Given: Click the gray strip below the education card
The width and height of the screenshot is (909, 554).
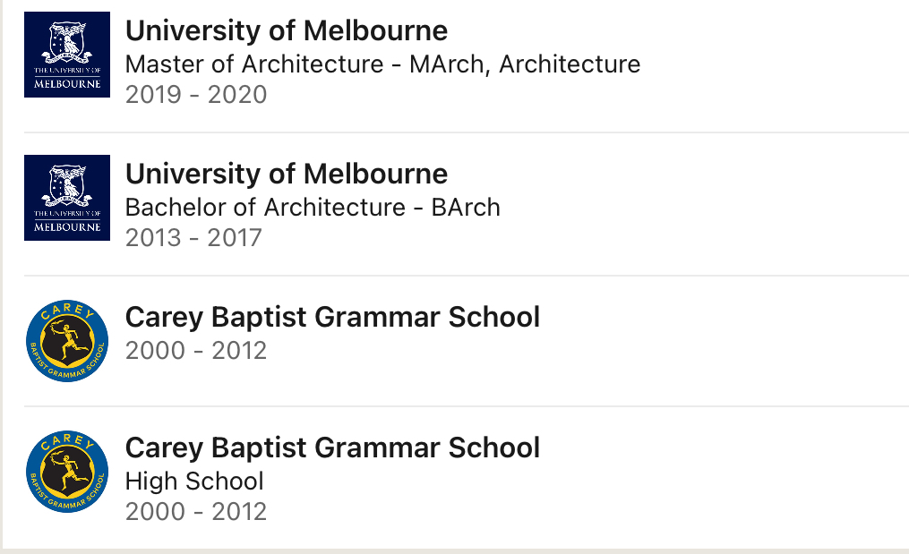Looking at the screenshot, I should pos(454,550).
